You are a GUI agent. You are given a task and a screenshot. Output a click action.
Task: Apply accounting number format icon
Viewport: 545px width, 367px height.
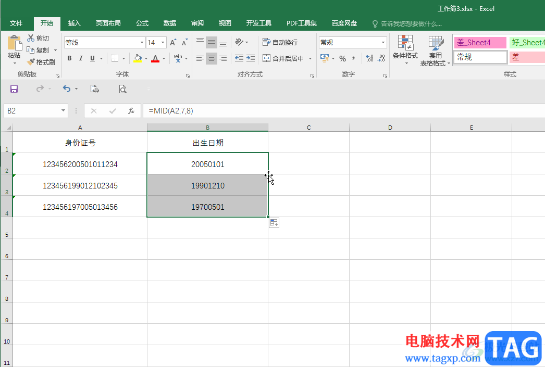[x=325, y=58]
